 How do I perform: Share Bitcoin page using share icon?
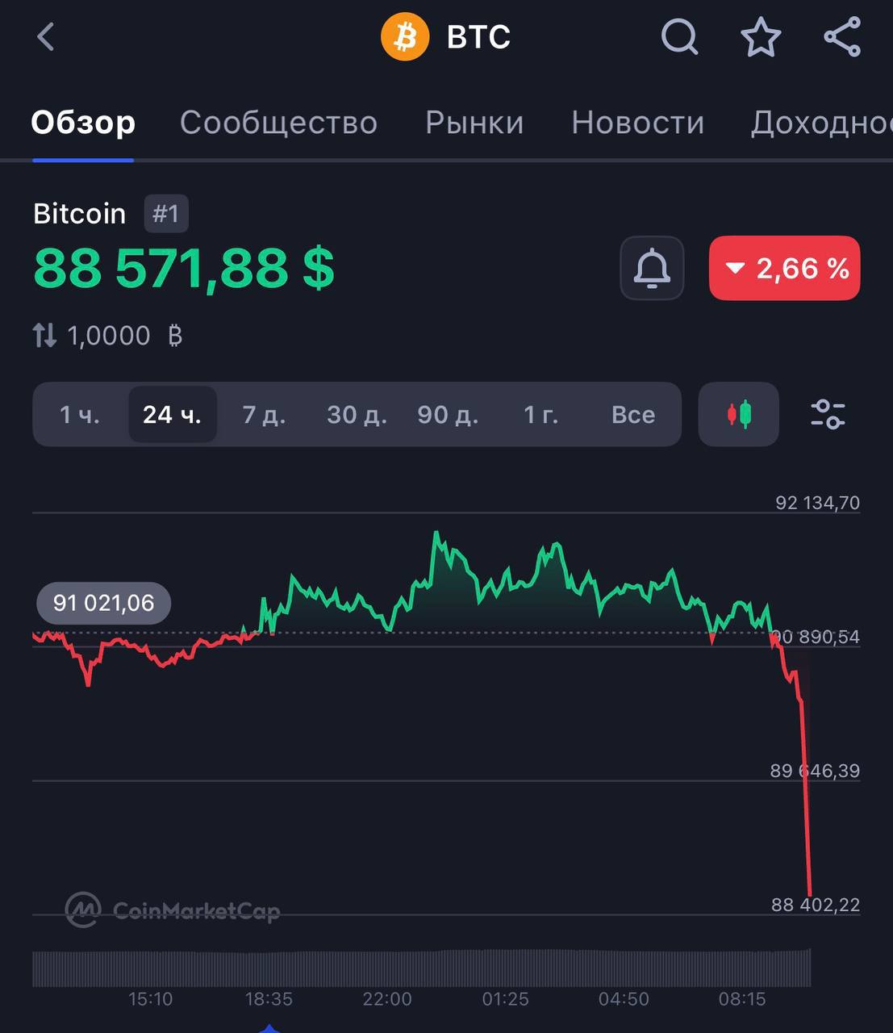click(841, 36)
